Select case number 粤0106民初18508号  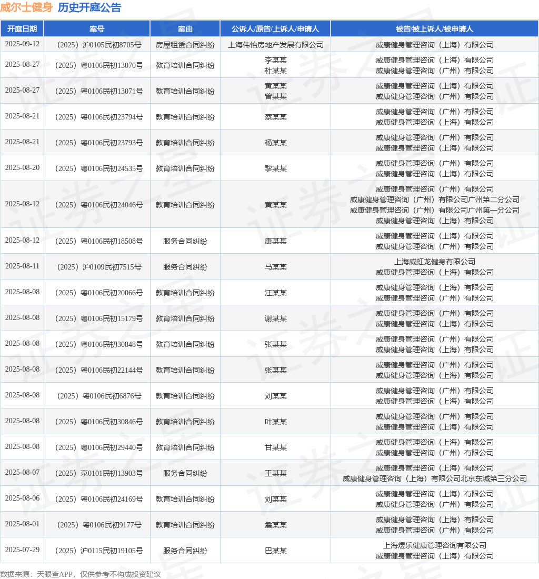pos(99,242)
